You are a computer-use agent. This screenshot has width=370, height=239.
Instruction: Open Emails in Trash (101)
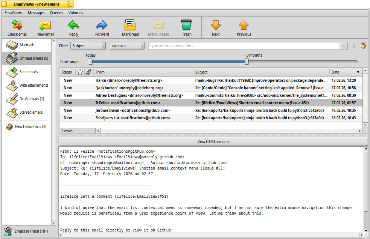coord(29,231)
